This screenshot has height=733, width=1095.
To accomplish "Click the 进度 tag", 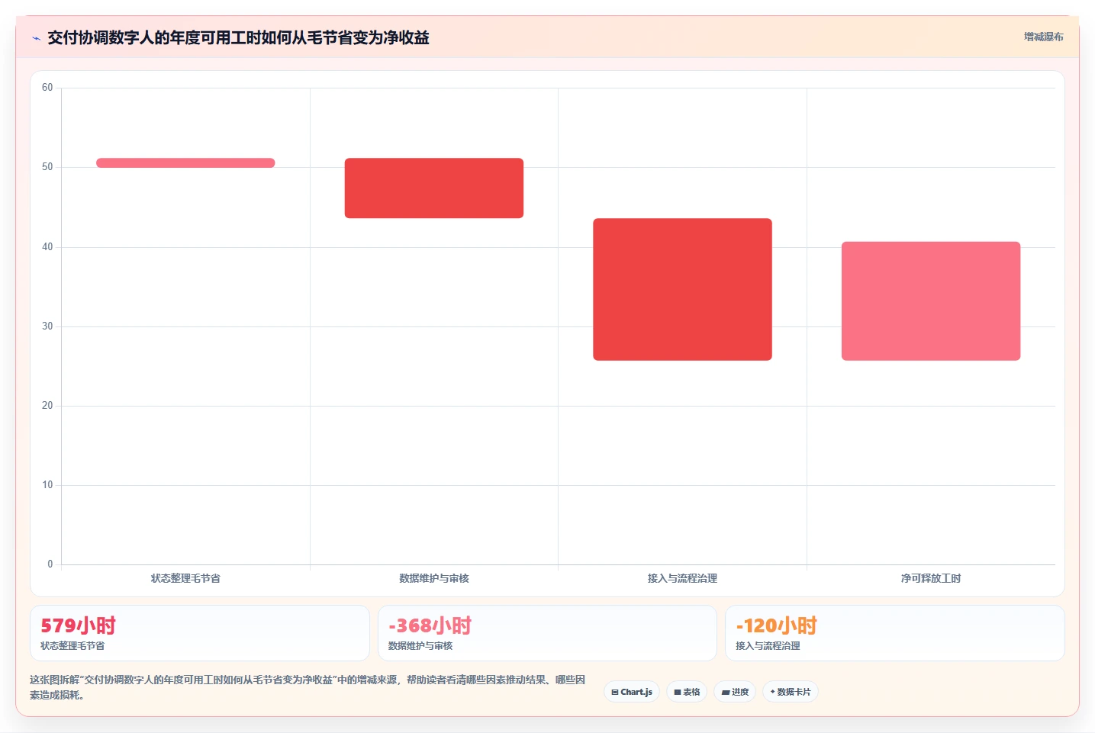I will 735,692.
